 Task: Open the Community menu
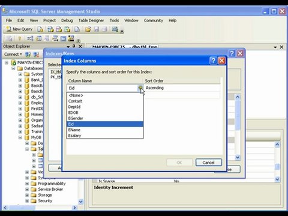(154, 20)
